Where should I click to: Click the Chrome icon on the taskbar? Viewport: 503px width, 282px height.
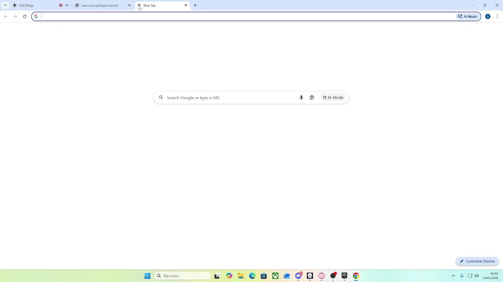(x=356, y=276)
